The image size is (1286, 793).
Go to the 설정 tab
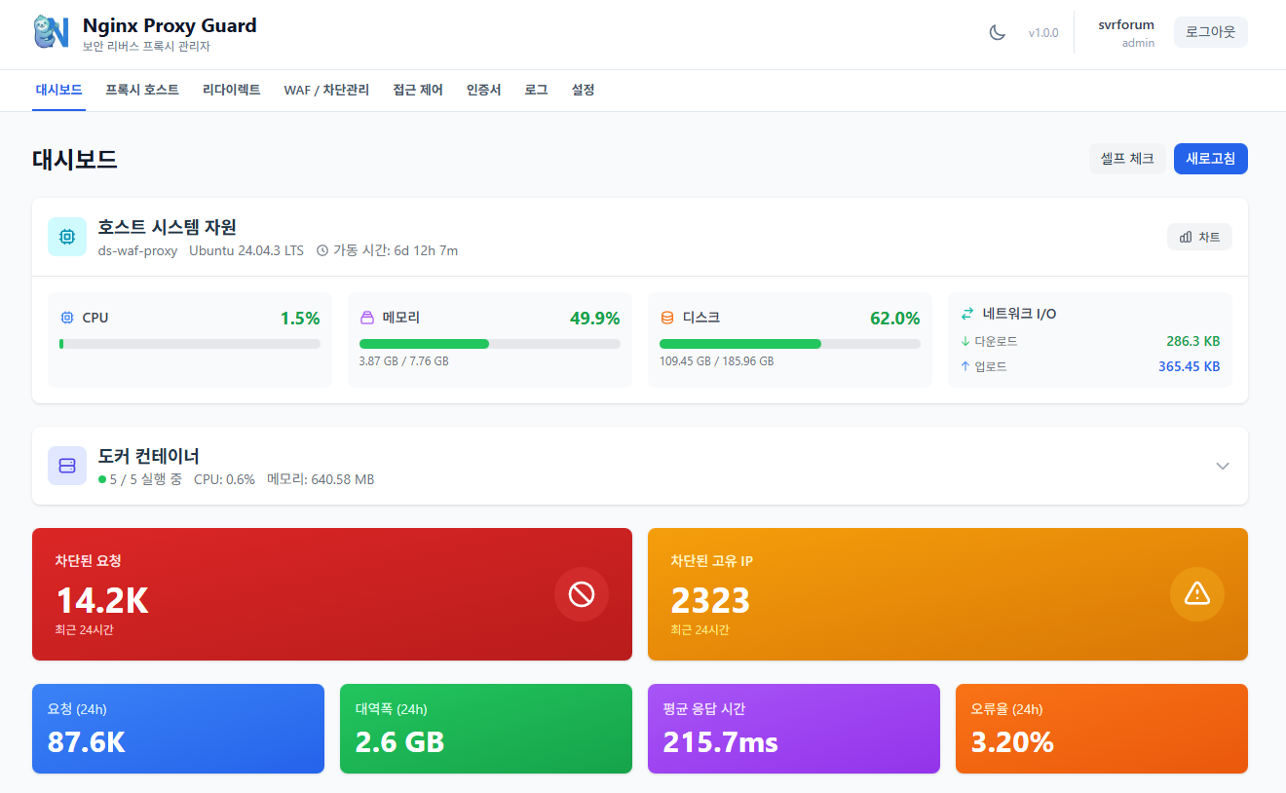tap(583, 90)
